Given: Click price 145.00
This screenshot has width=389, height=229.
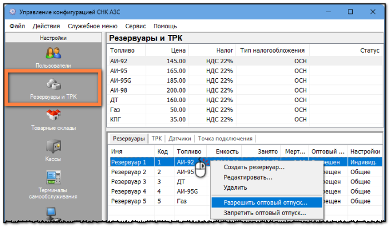Looking at the screenshot, I should click(176, 61).
